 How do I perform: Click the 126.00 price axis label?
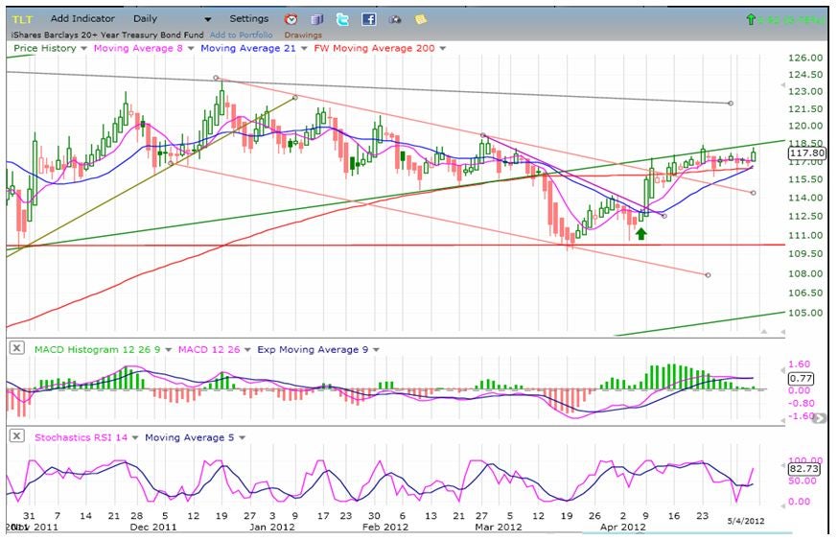tap(805, 58)
